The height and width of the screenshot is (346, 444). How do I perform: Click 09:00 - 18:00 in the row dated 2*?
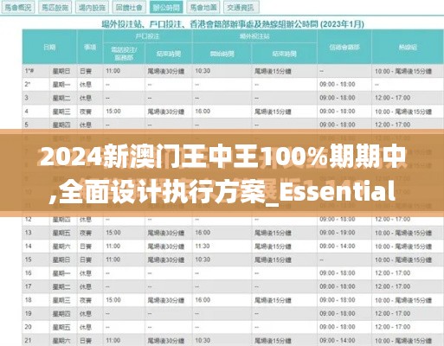point(338,85)
